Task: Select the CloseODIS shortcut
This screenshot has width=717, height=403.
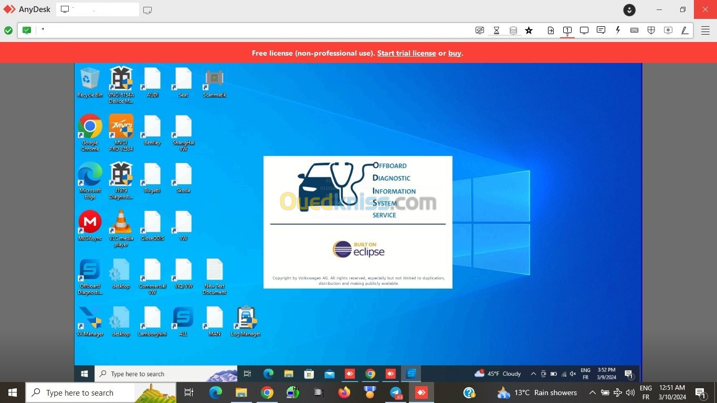Action: (x=152, y=226)
